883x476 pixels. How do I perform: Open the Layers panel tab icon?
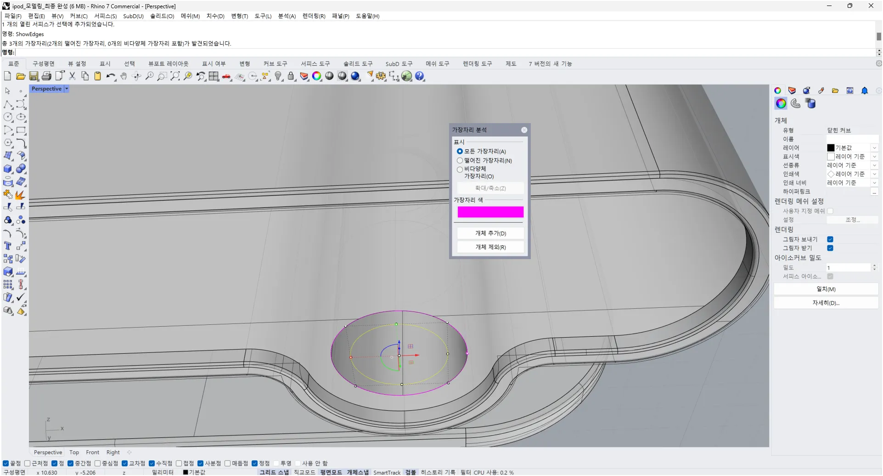pyautogui.click(x=792, y=91)
